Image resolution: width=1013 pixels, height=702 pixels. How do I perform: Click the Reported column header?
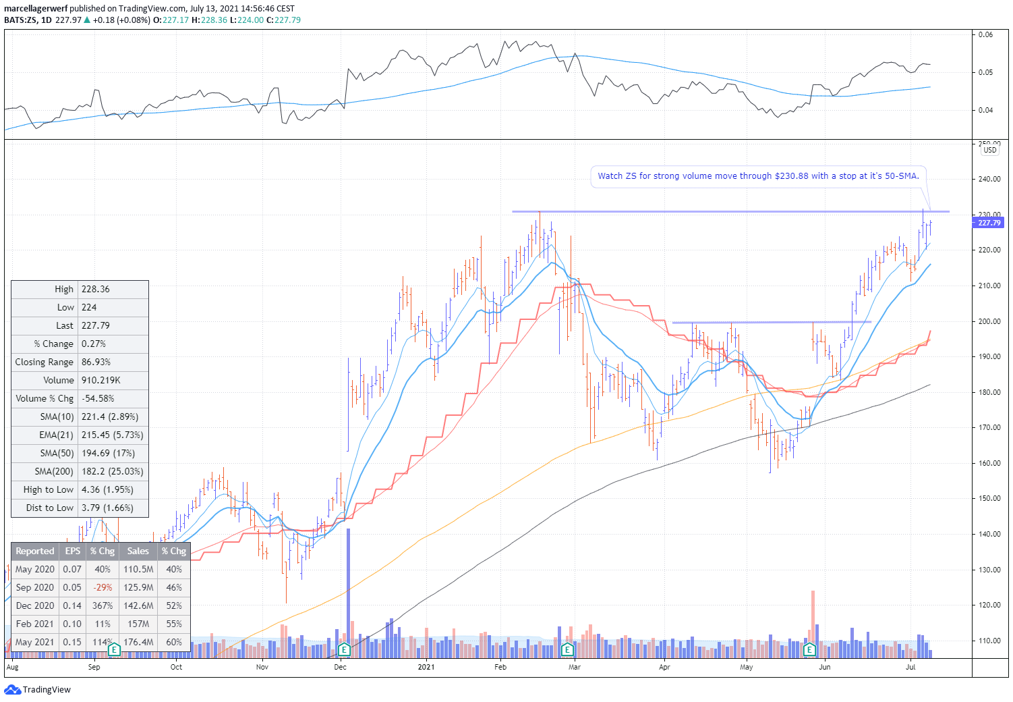click(35, 551)
